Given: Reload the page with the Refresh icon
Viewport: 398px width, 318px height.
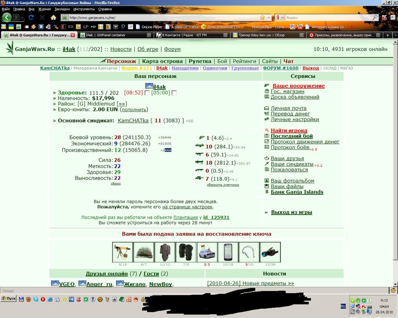Looking at the screenshot, I should (31, 18).
